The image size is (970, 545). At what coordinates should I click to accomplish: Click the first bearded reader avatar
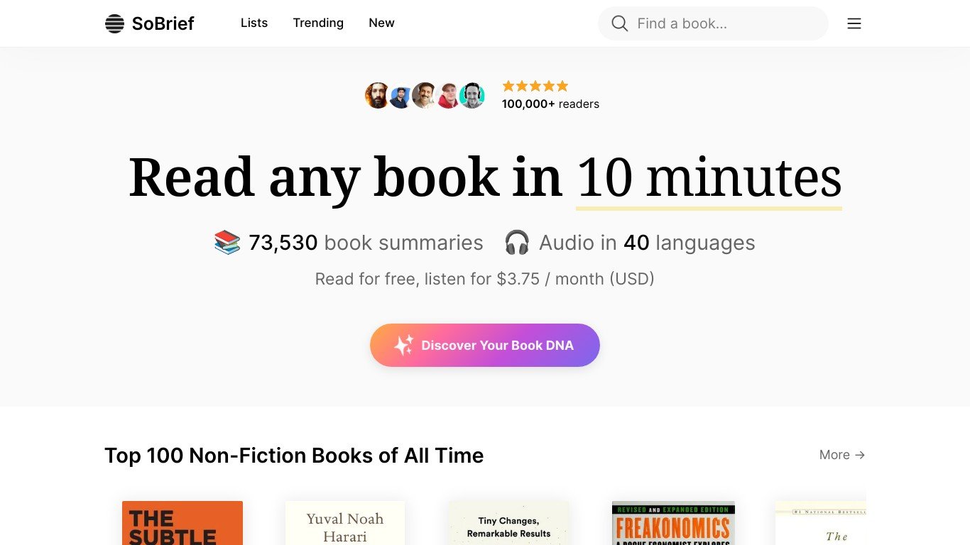coord(377,95)
